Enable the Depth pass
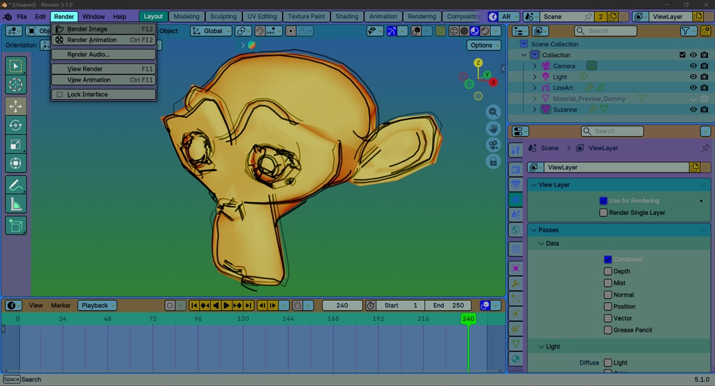Screen dimensions: 715x386 [x=608, y=271]
